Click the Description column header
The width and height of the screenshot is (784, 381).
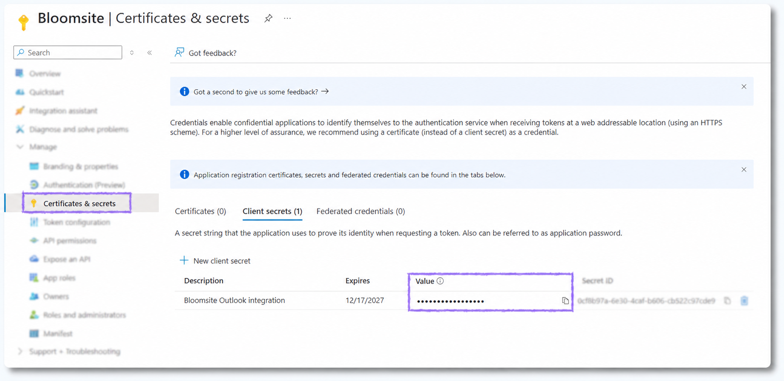[204, 281]
